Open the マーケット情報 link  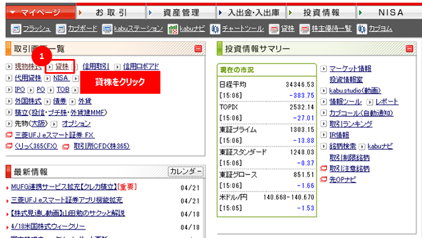click(x=350, y=69)
